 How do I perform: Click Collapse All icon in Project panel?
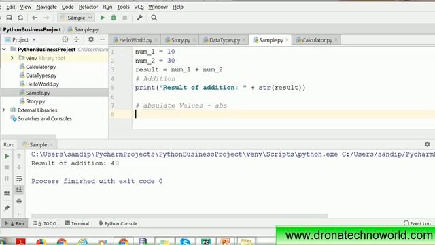76,39
